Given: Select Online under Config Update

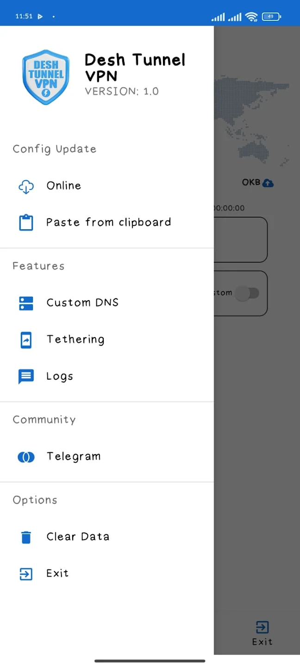Looking at the screenshot, I should (x=63, y=186).
